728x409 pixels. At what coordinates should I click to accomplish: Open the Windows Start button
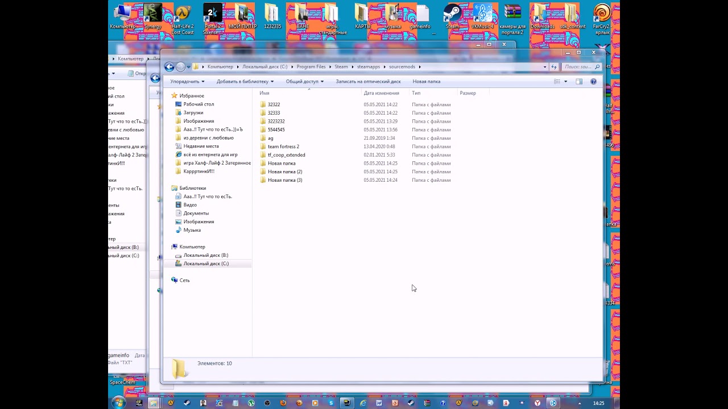(118, 403)
